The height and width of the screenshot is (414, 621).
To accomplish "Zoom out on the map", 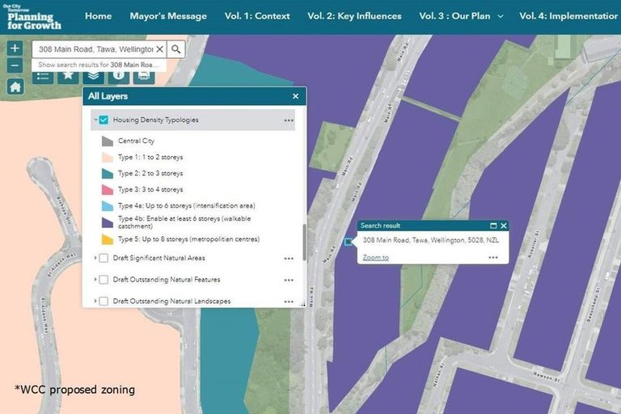I will click(x=15, y=66).
